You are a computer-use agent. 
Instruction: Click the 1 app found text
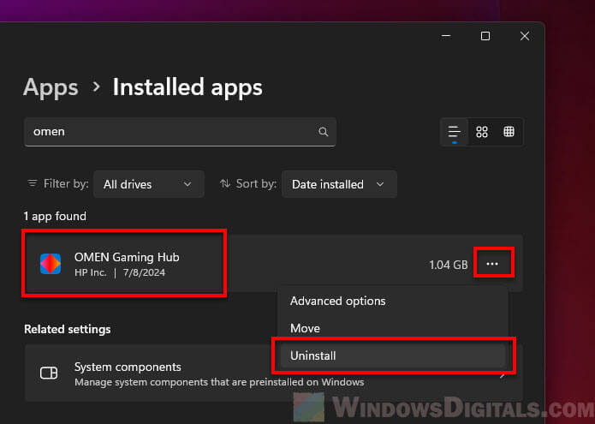pyautogui.click(x=55, y=217)
